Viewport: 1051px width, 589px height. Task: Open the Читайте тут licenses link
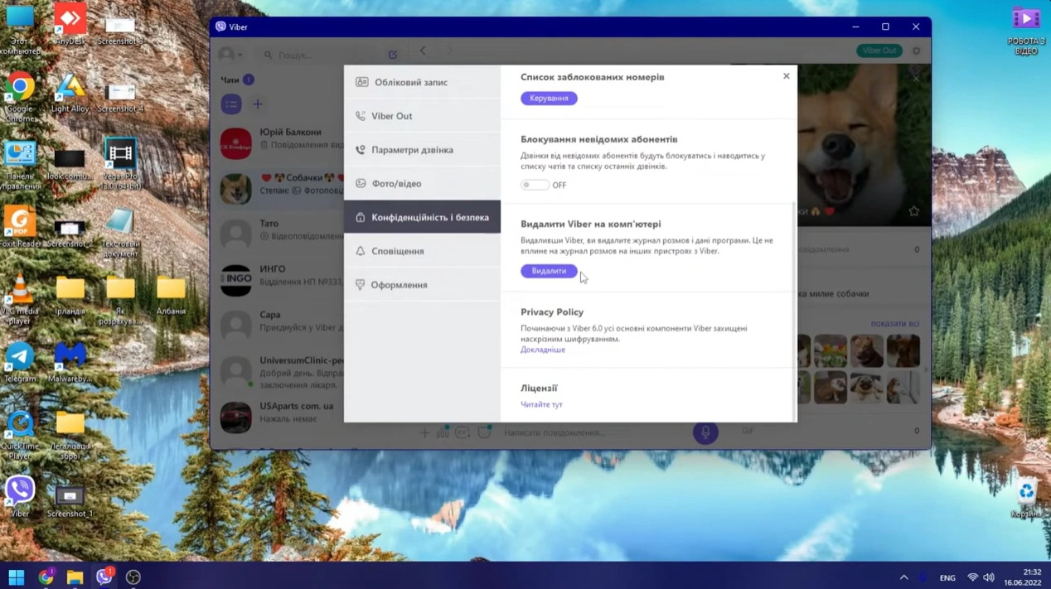pyautogui.click(x=541, y=404)
